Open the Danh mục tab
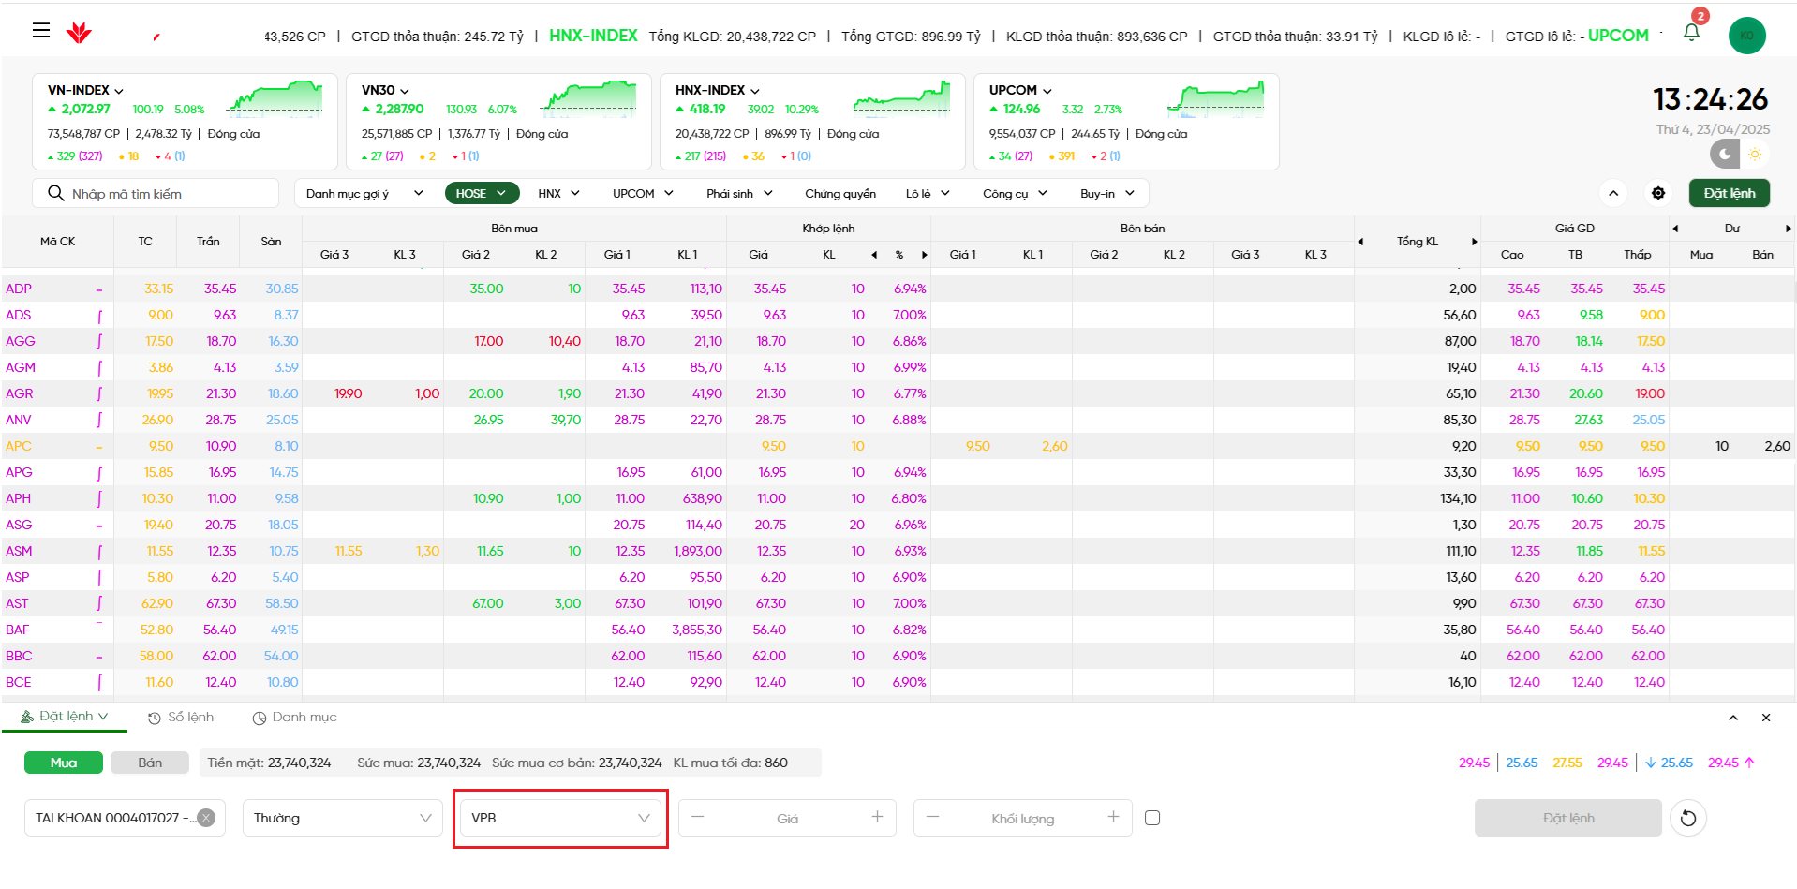This screenshot has height=889, width=1797. click(294, 718)
